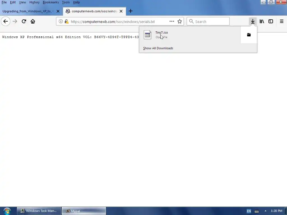The image size is (287, 215).
Task: Click the insecure connection padlock warning icon
Action: point(67,22)
